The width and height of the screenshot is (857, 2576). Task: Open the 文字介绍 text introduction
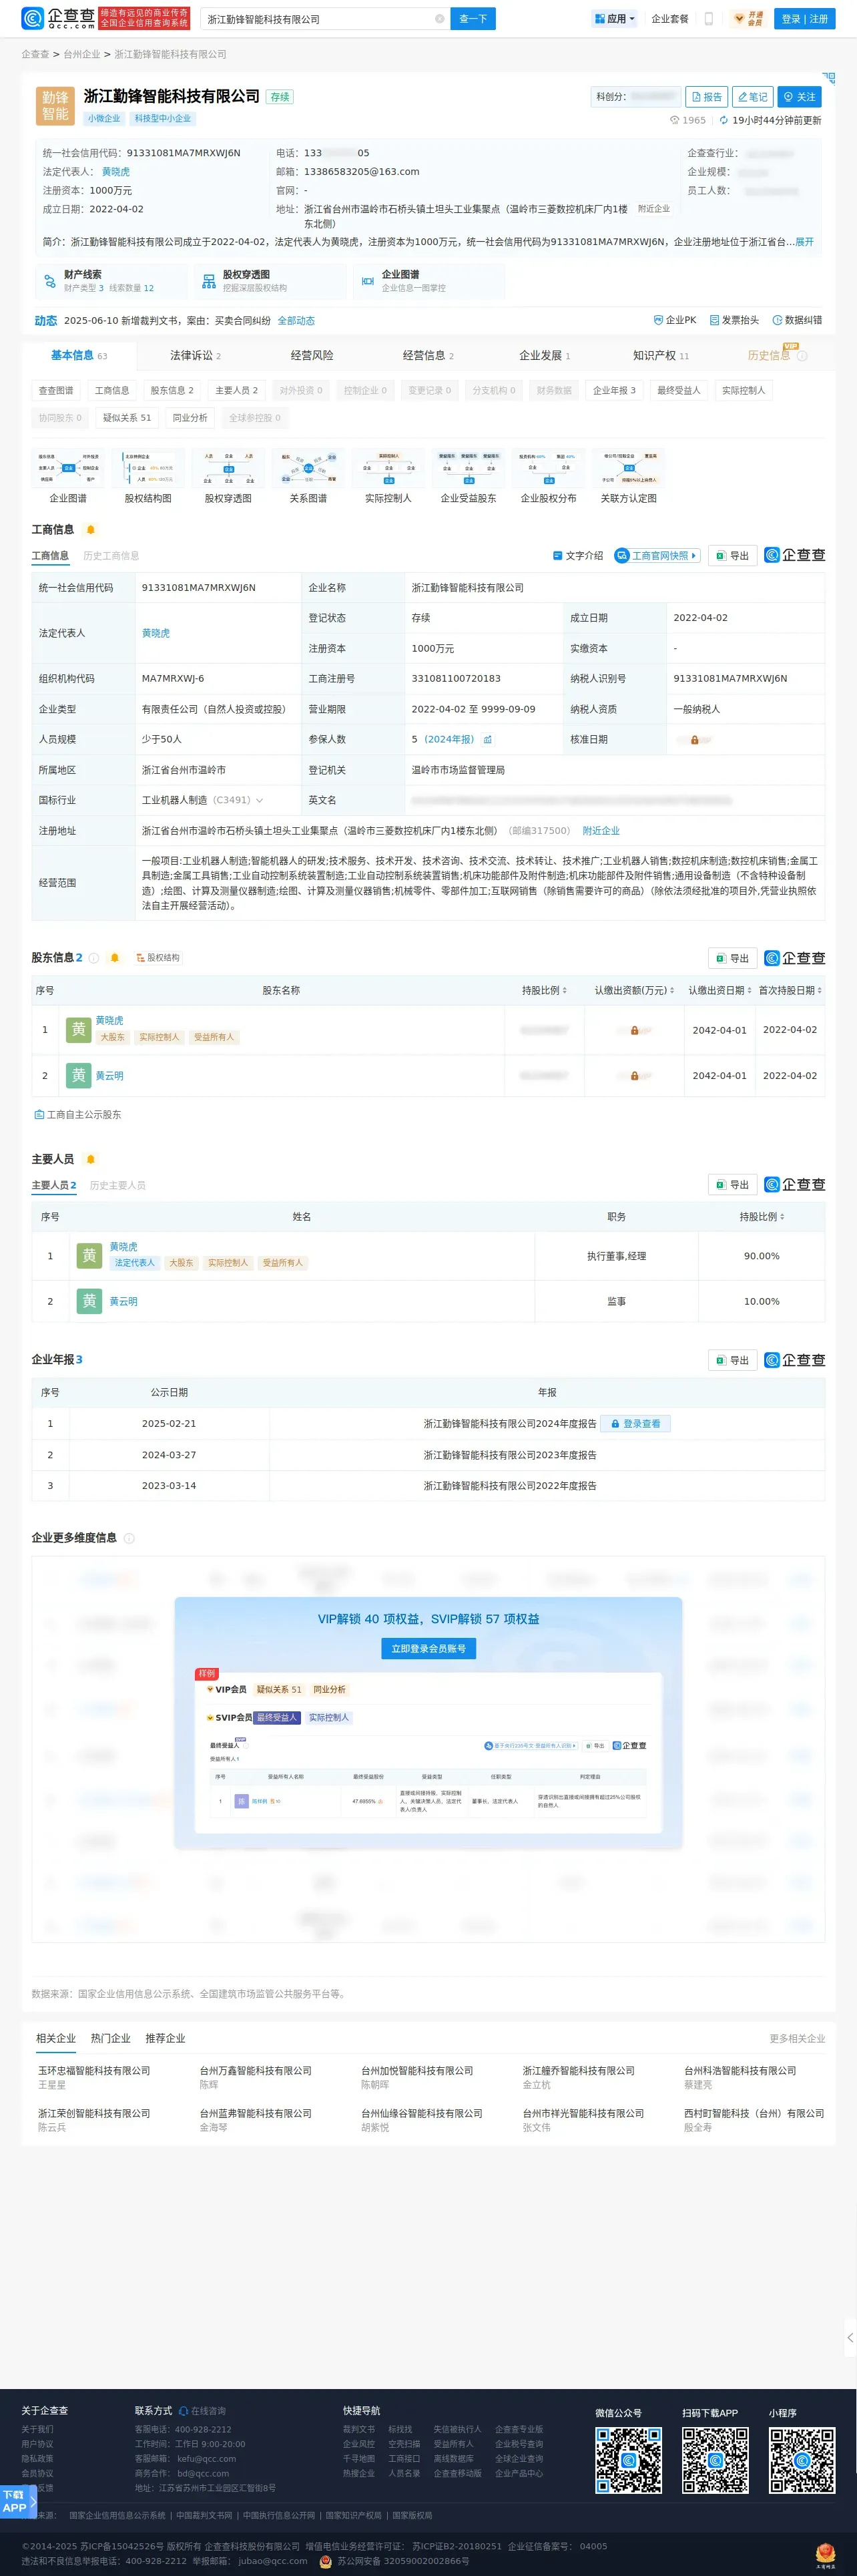coord(578,556)
